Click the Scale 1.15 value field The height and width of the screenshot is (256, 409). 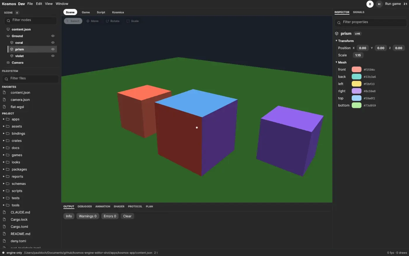[x=358, y=55]
